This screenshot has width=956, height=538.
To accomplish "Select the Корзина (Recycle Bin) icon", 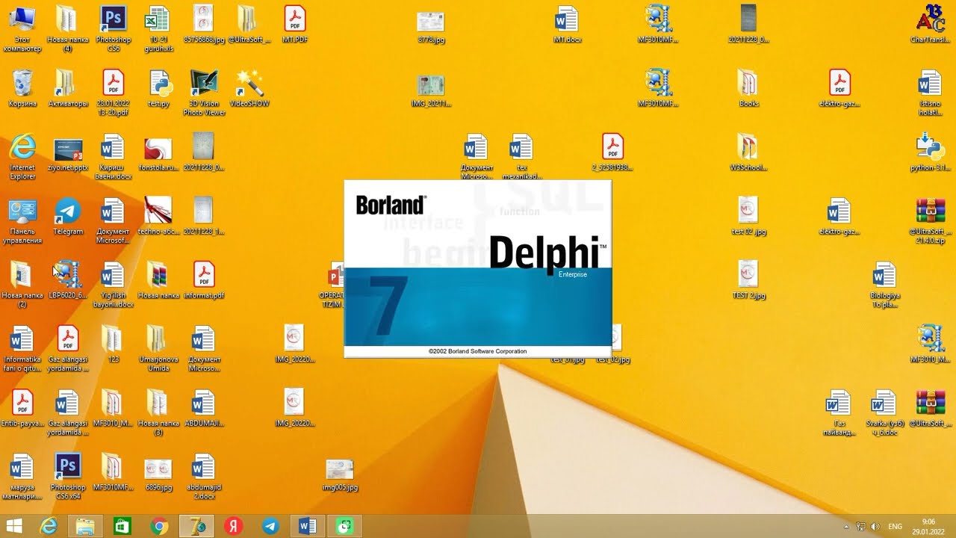I will 22,88.
